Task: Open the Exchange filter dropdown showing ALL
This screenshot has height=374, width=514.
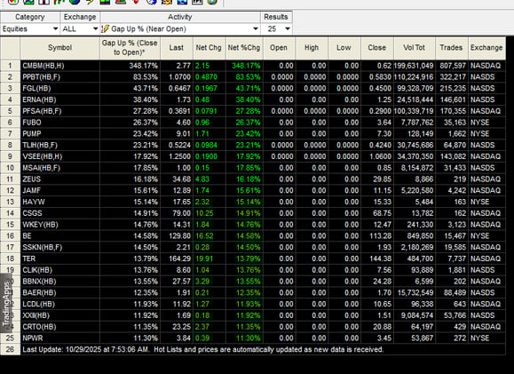Action: click(x=80, y=28)
